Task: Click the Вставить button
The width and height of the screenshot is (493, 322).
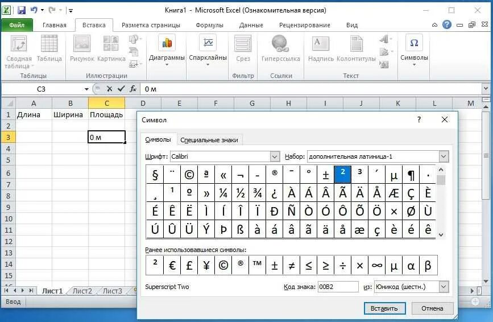Action: [384, 308]
